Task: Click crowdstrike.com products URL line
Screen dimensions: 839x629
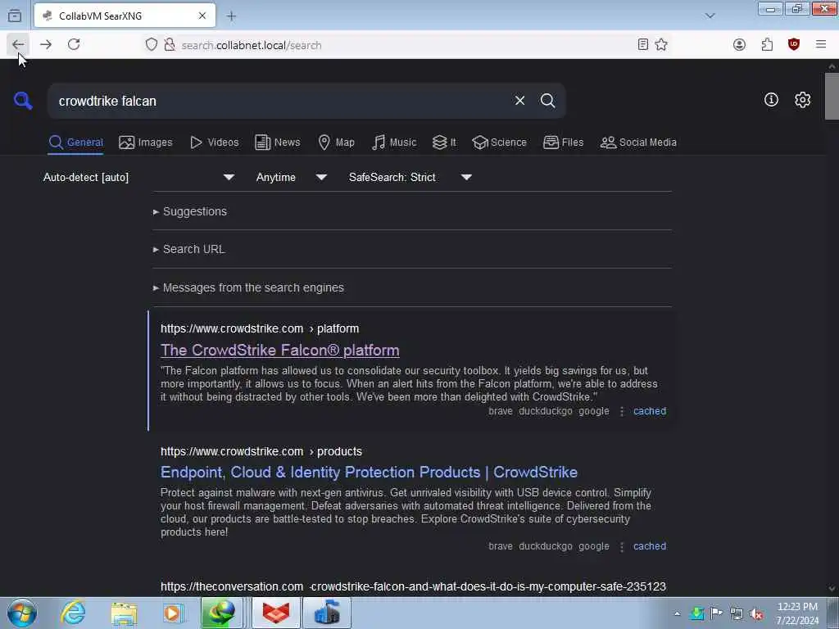Action: click(261, 451)
